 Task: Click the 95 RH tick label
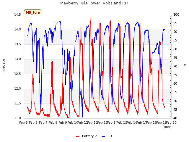(175, 23)
